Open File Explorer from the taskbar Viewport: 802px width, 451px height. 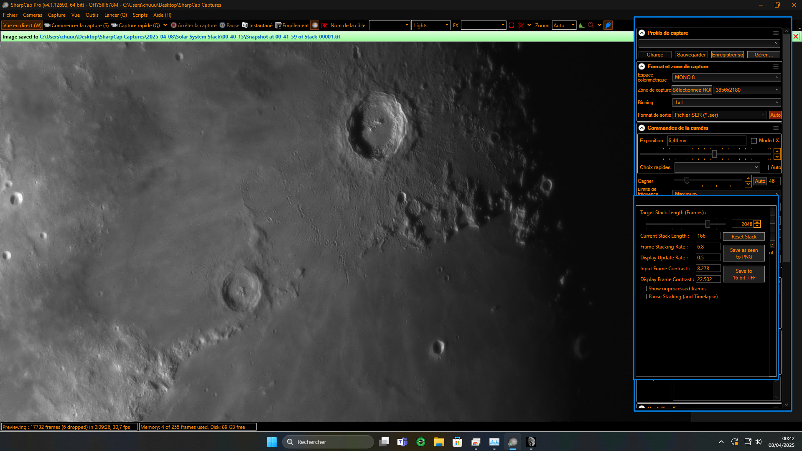[x=439, y=442]
